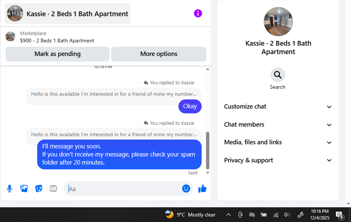Open the pen workspace tray icon
Screen dimensions: 351x222
pos(300,215)
